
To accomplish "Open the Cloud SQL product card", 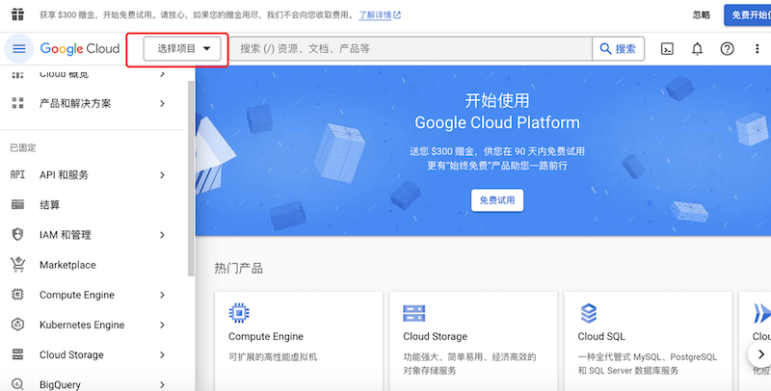I will [x=646, y=337].
